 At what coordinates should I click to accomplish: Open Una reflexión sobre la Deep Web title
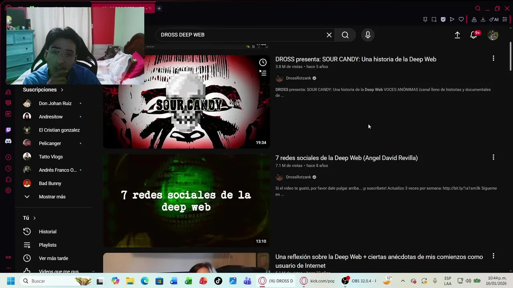pyautogui.click(x=379, y=261)
